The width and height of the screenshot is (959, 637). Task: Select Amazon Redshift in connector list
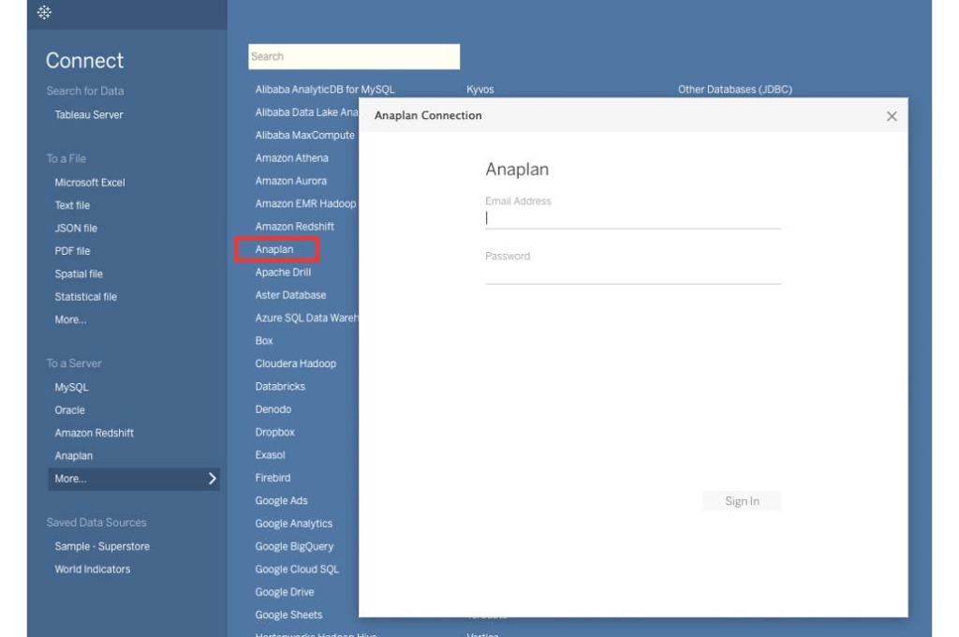click(294, 227)
